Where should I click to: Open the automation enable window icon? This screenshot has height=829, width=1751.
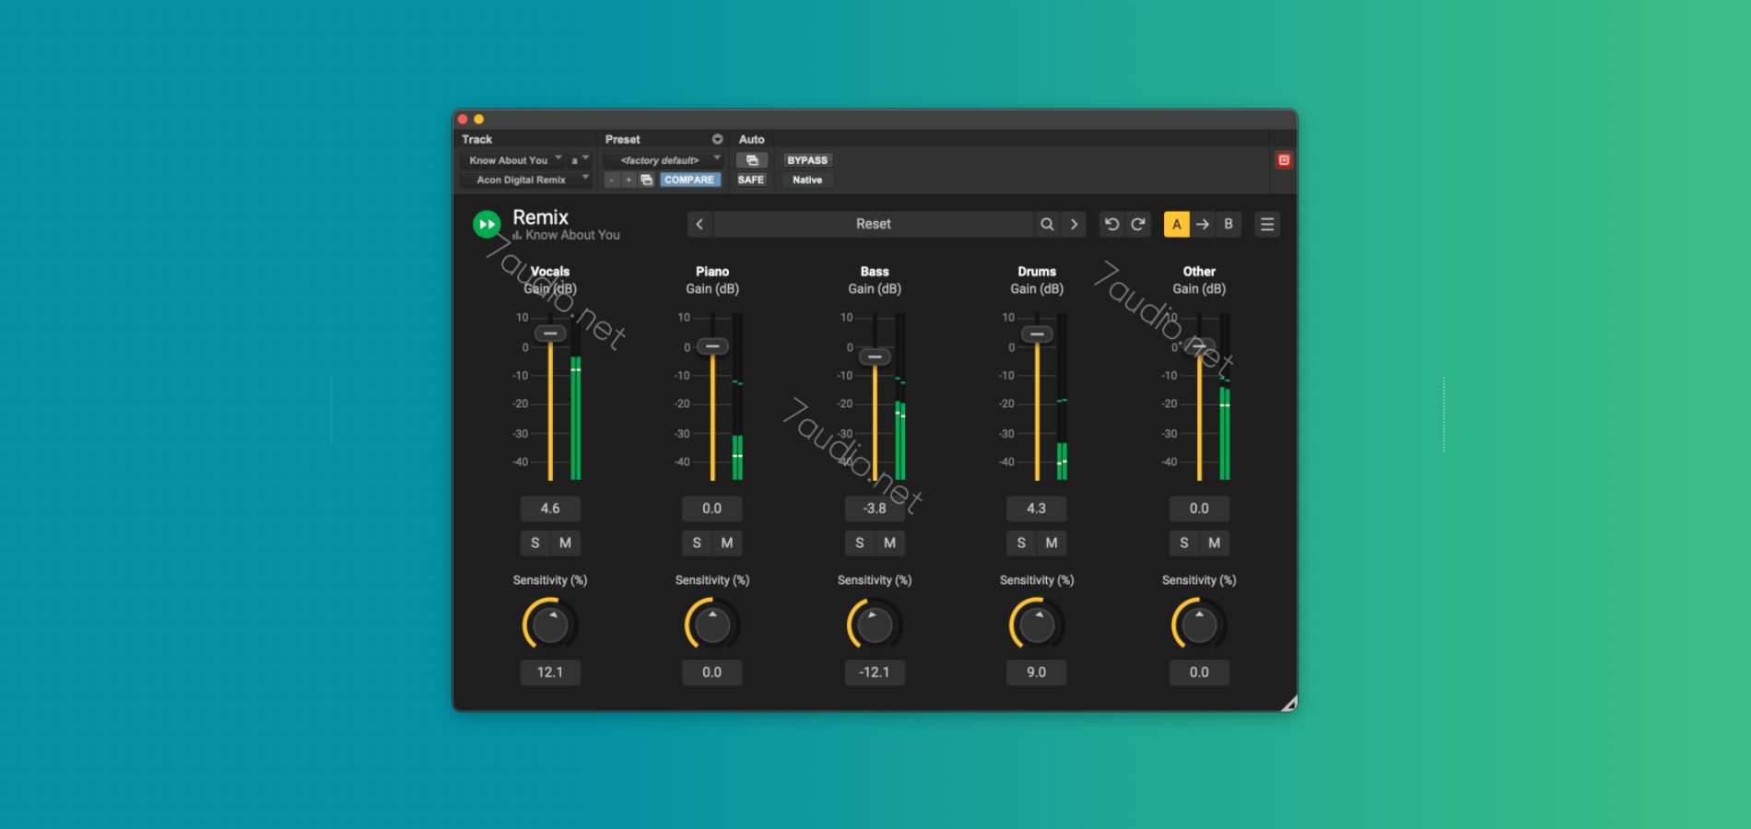point(752,160)
